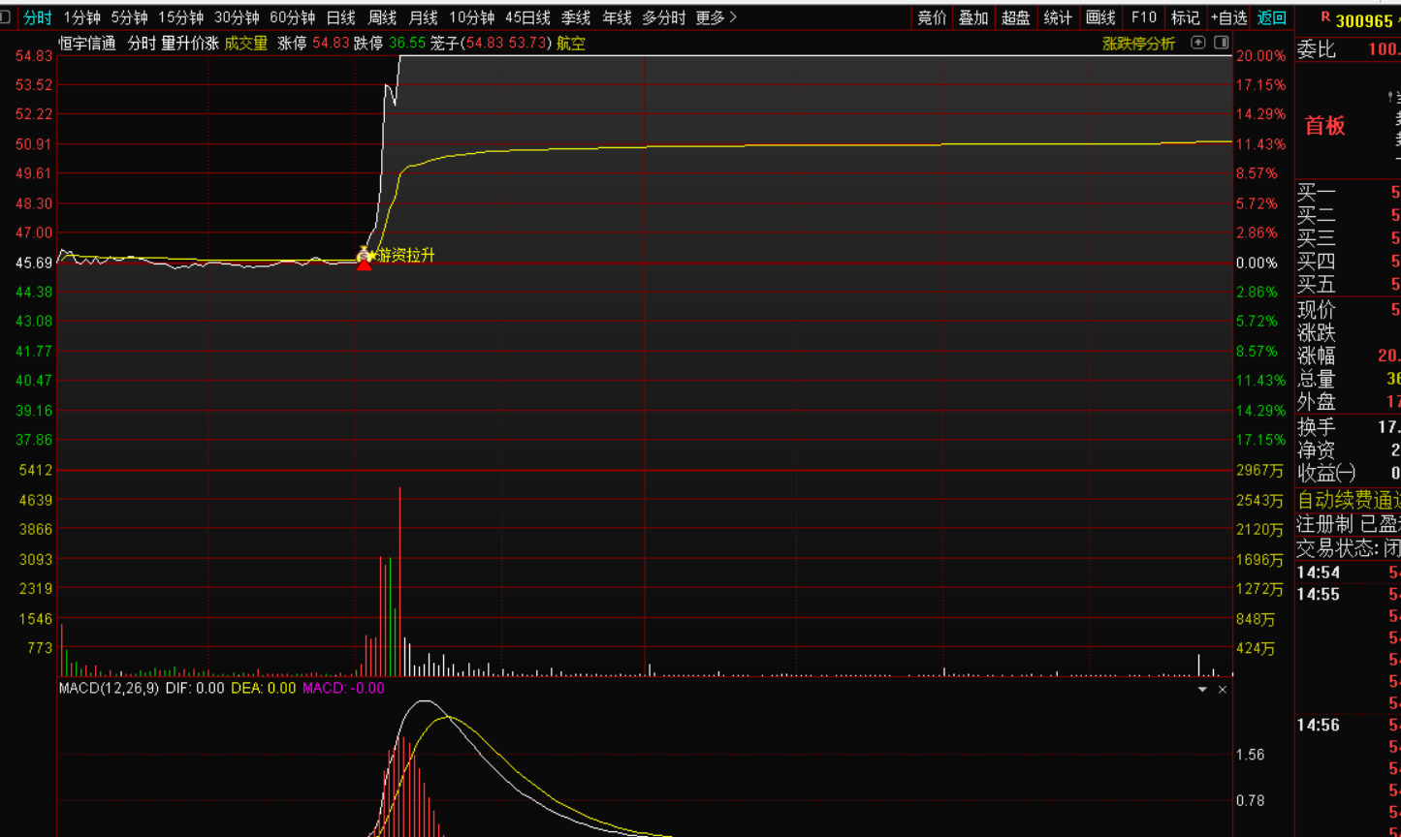Click the upload arrow icon beside 涨跌停分析
This screenshot has width=1401, height=837.
pyautogui.click(x=1198, y=43)
